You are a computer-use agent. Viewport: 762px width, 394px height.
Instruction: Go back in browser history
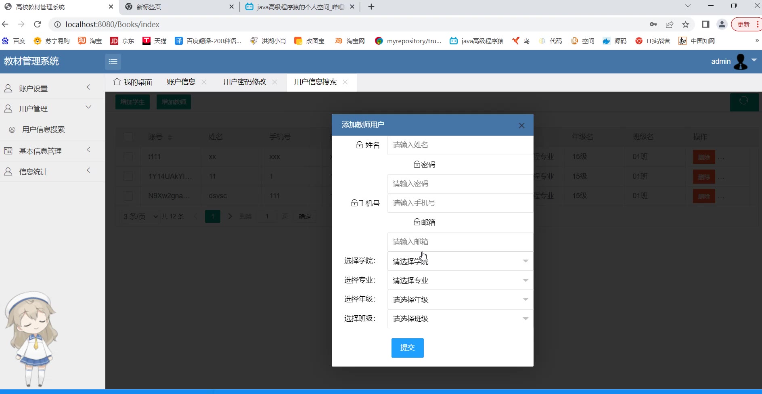point(5,24)
